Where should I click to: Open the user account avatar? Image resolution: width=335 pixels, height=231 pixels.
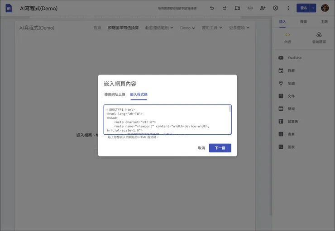tap(325, 8)
